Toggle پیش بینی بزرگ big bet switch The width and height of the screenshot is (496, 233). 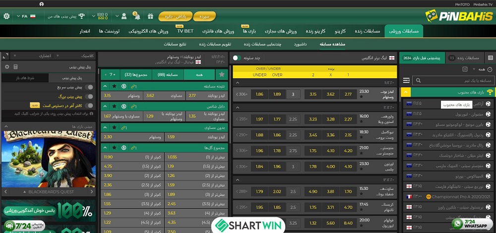tap(90, 97)
